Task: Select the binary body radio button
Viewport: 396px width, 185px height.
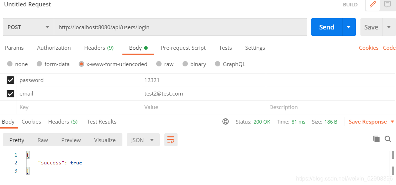Action: coord(185,64)
